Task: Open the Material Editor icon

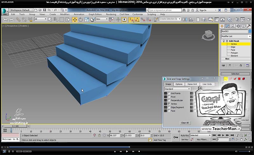Action: (230, 20)
